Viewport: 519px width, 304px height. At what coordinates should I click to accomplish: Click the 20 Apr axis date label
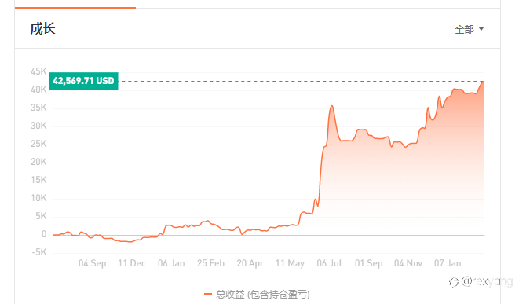(x=250, y=263)
